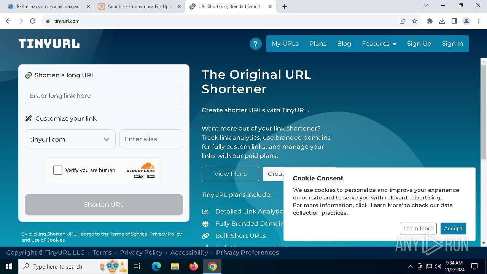Click Learn More in cookie dialog

tap(418, 228)
